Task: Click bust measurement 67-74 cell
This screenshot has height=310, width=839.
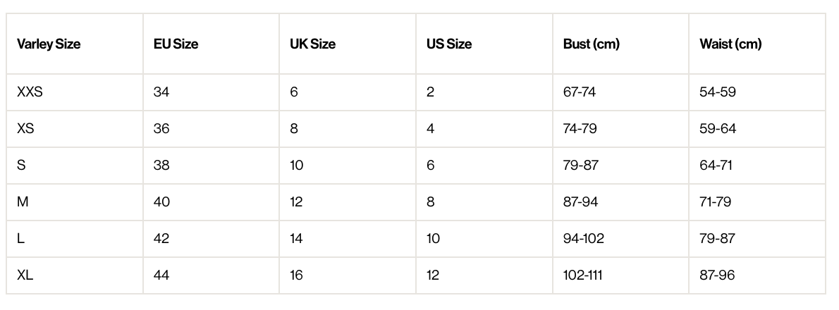Action: click(x=580, y=92)
